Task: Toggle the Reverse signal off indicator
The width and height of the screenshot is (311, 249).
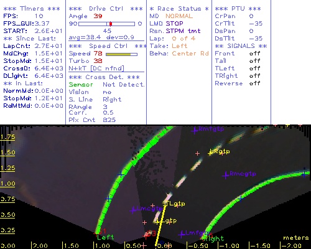Action: pyautogui.click(x=255, y=83)
